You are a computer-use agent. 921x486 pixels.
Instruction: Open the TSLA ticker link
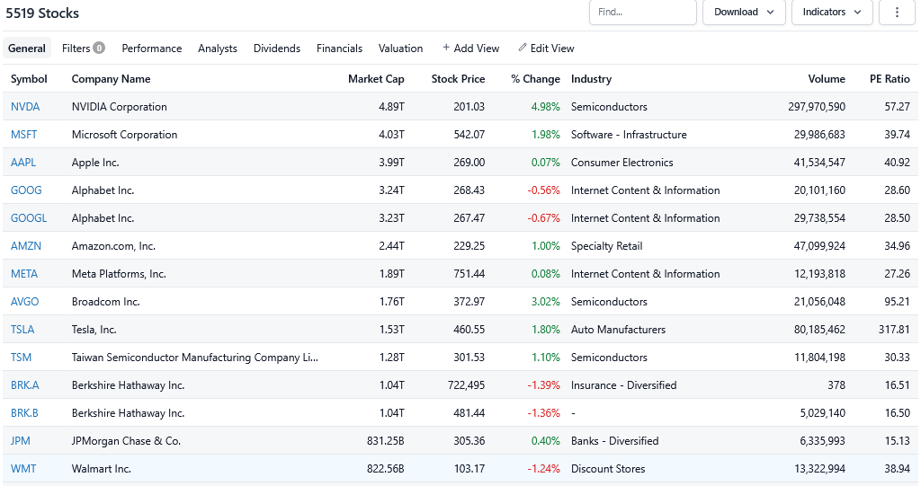pos(22,330)
